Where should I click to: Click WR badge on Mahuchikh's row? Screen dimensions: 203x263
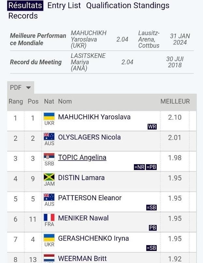point(152,127)
